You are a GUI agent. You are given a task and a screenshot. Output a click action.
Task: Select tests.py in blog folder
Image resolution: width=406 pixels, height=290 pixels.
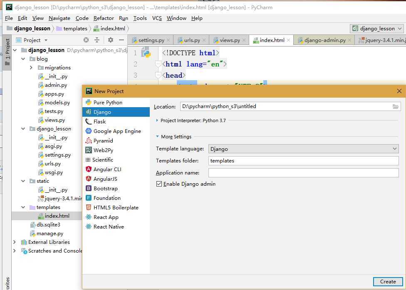click(51, 111)
